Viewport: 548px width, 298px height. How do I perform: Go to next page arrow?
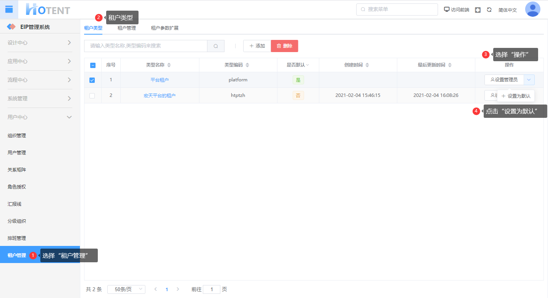click(x=178, y=289)
